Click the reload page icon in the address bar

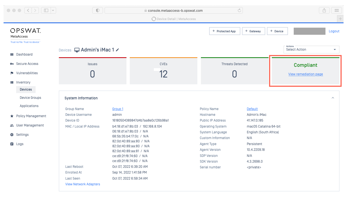pos(239,10)
